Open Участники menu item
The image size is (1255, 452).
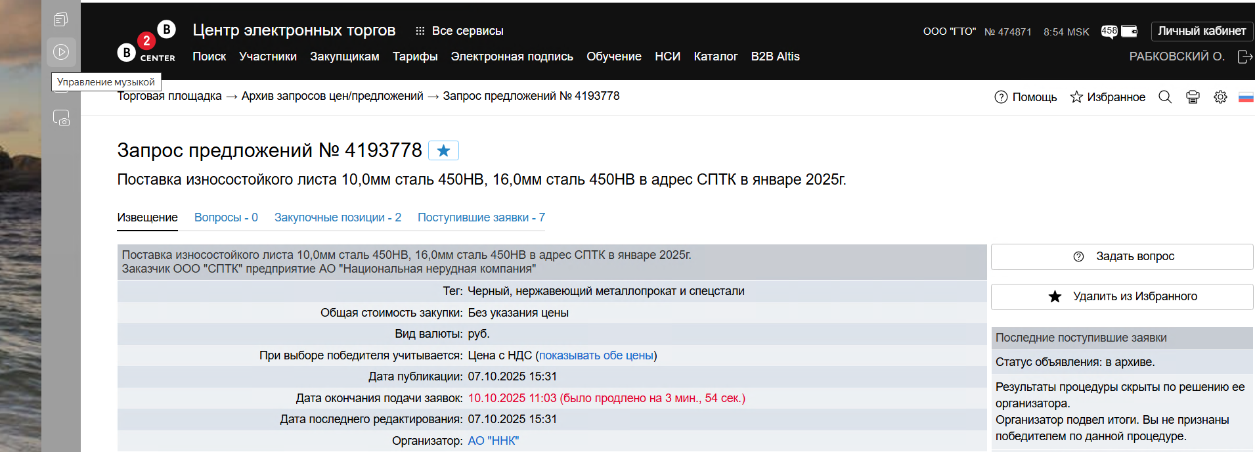tap(268, 56)
